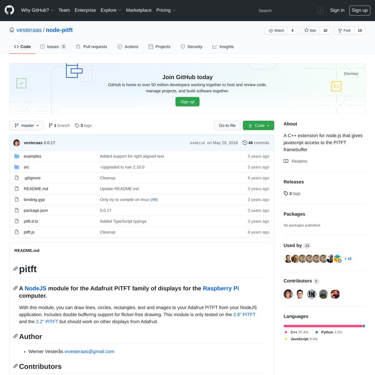The image size is (375, 375).
Task: Click the anchor icon beside Contributors README heading
Action: [15, 366]
